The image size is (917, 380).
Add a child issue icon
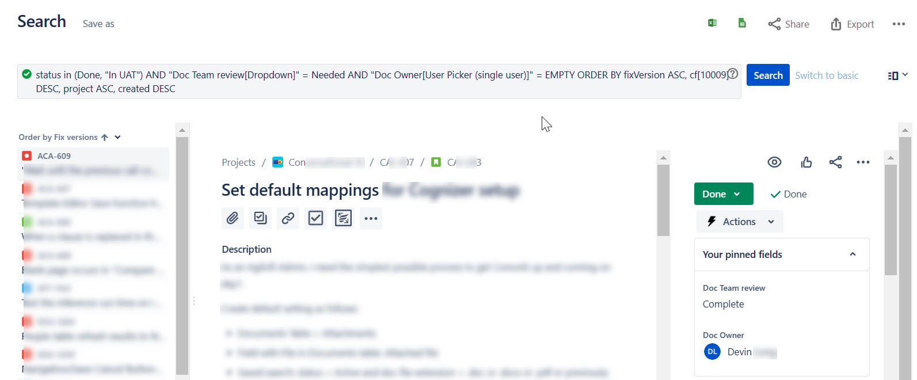260,218
